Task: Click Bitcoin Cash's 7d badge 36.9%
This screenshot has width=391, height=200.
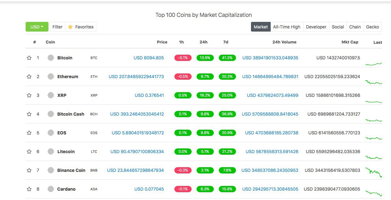Action: (227, 114)
